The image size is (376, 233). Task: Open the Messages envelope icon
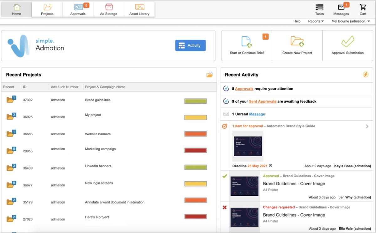[x=341, y=7]
